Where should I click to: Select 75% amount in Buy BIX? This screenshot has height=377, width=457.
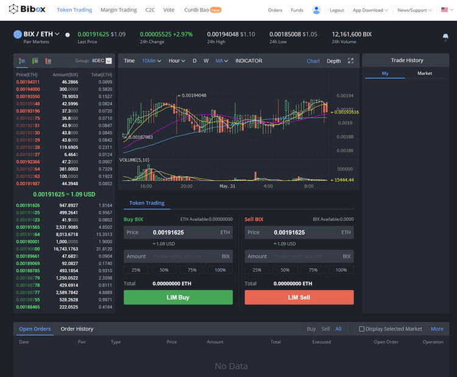(x=192, y=270)
